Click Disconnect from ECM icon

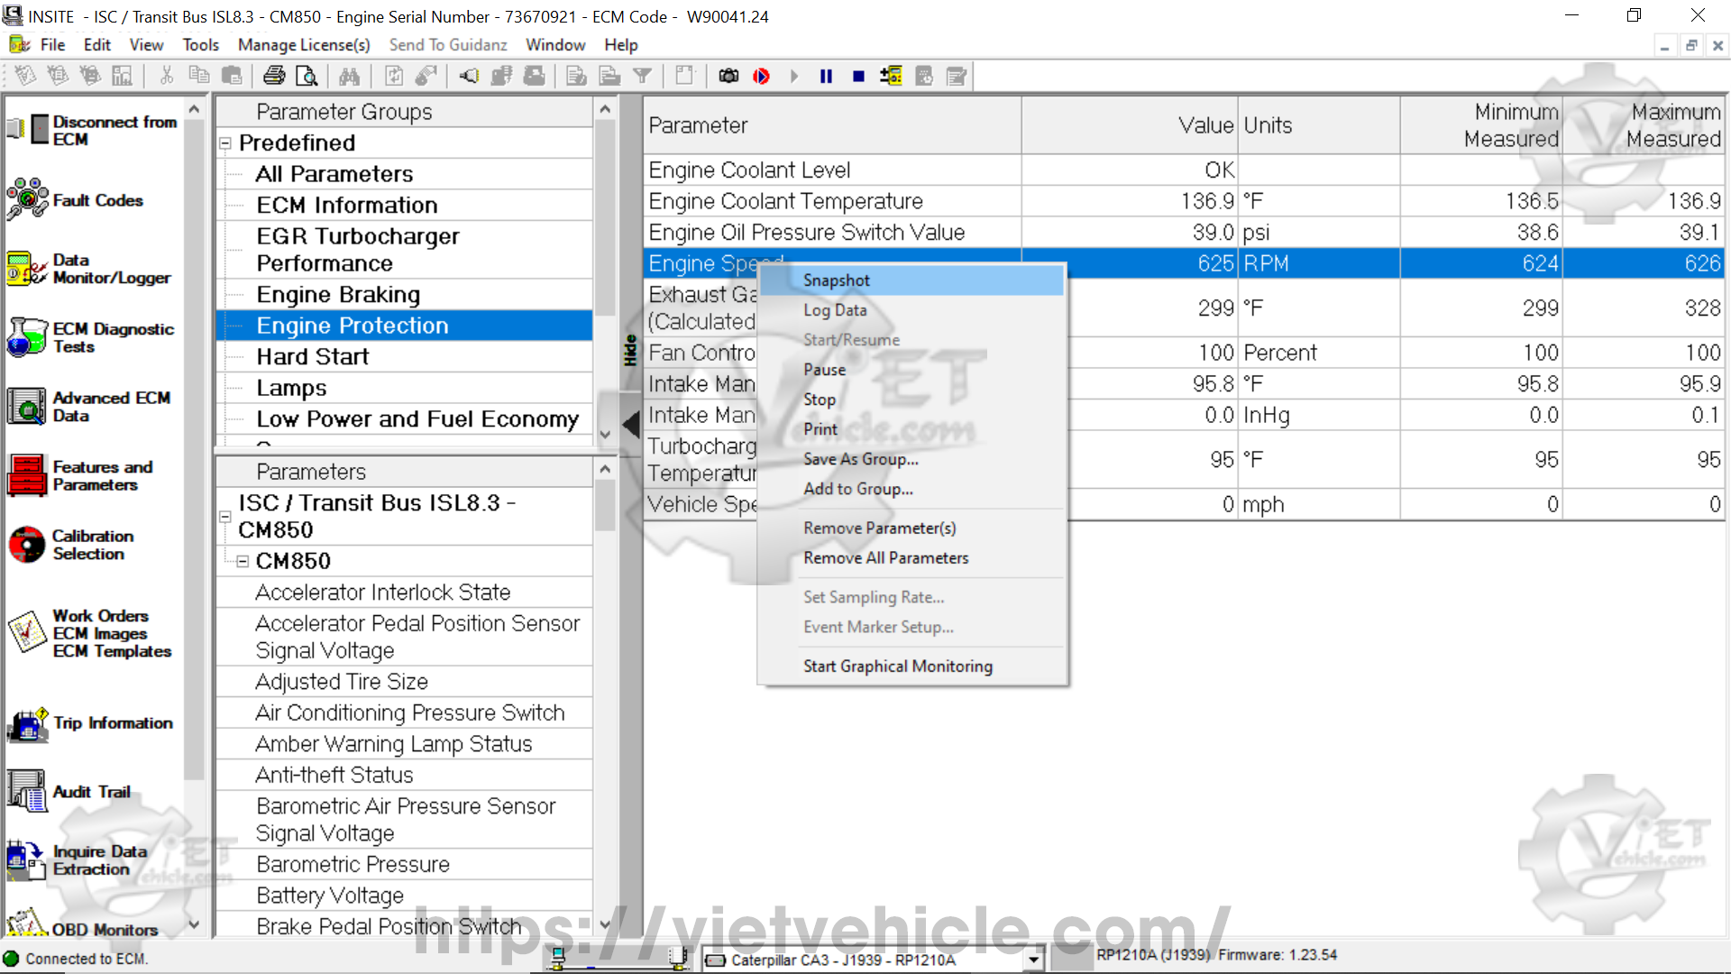[27, 130]
